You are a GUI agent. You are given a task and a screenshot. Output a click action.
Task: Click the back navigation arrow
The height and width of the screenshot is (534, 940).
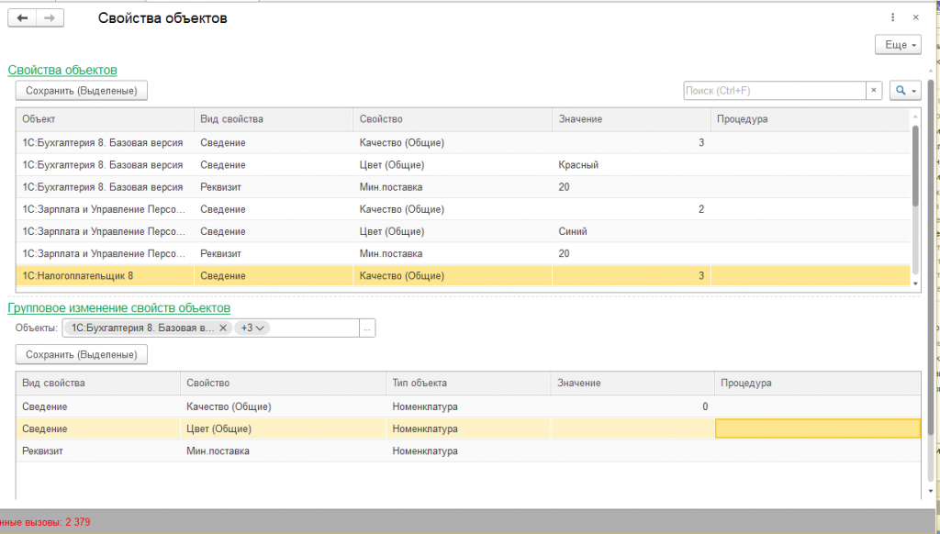coord(22,18)
